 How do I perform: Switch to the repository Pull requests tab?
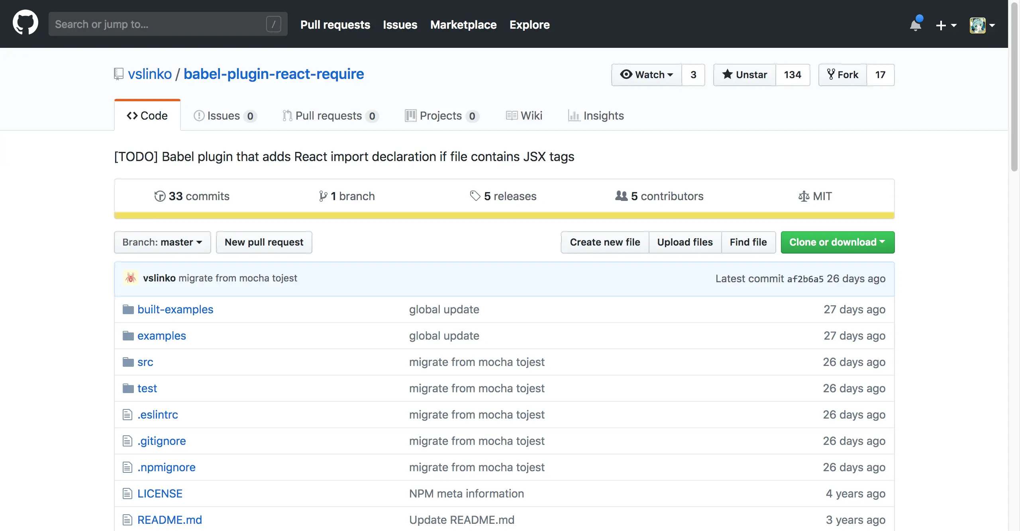tap(330, 116)
